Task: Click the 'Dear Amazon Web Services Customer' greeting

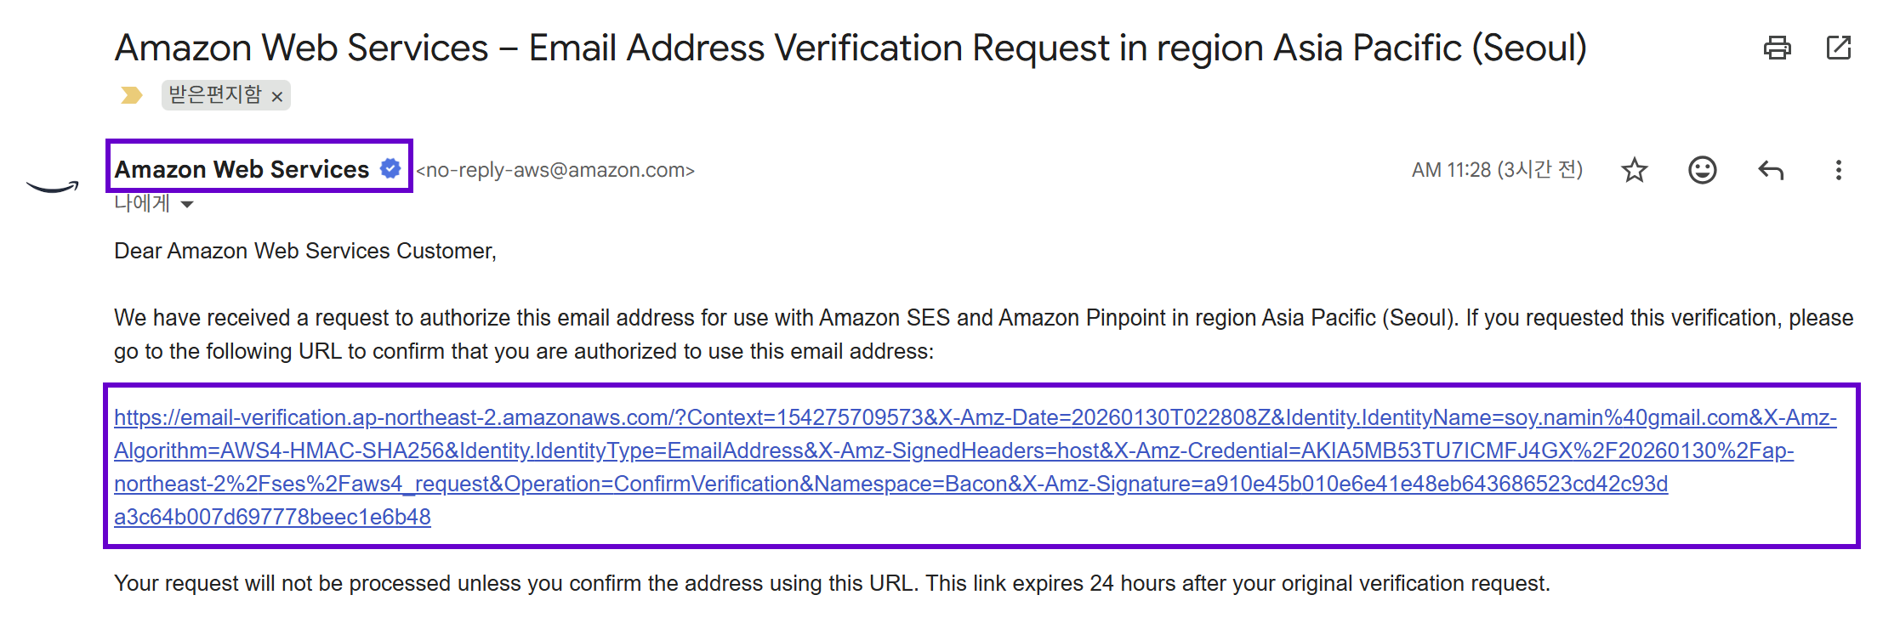Action: point(304,251)
